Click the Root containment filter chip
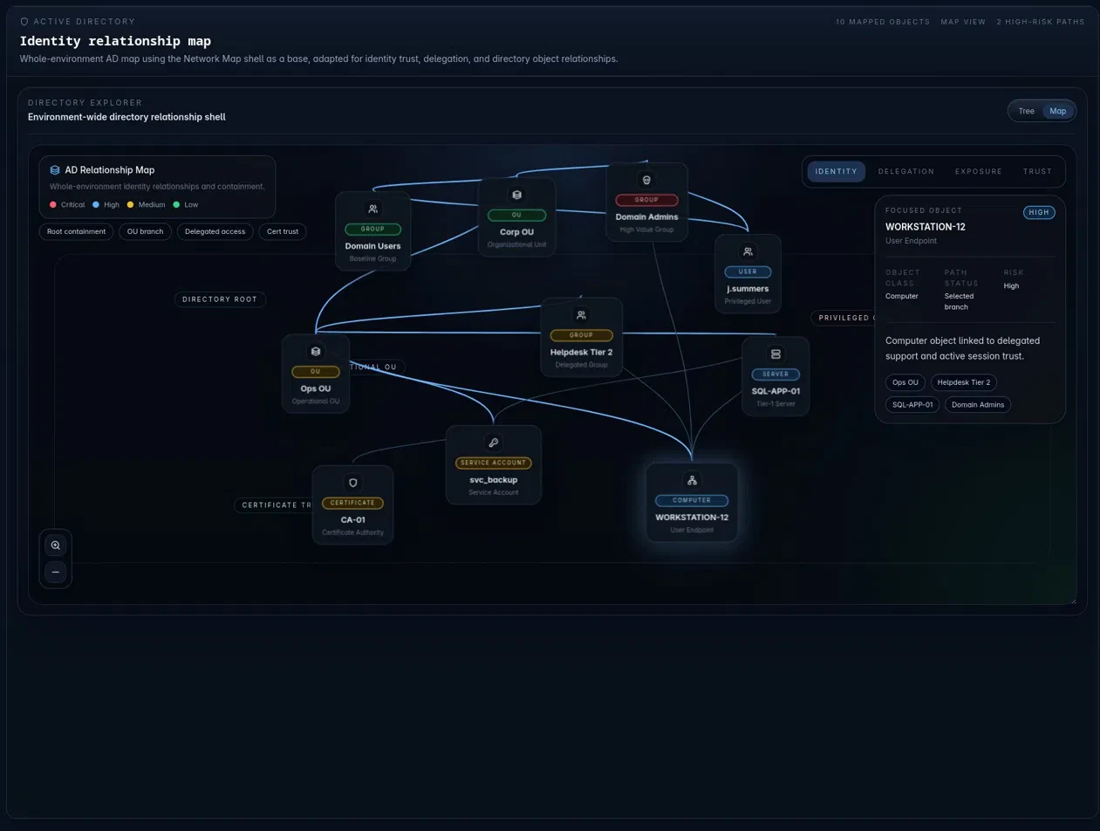 pyautogui.click(x=77, y=231)
